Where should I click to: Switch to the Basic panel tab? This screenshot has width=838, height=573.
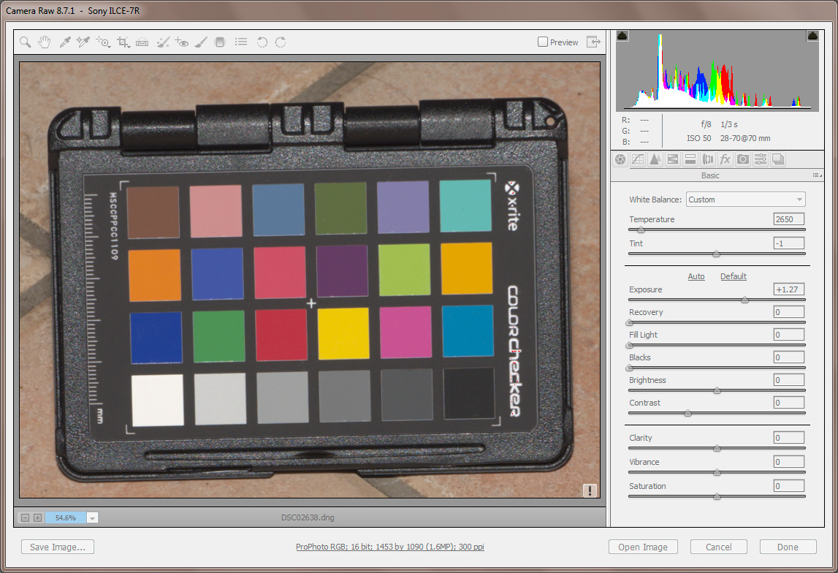tap(620, 159)
